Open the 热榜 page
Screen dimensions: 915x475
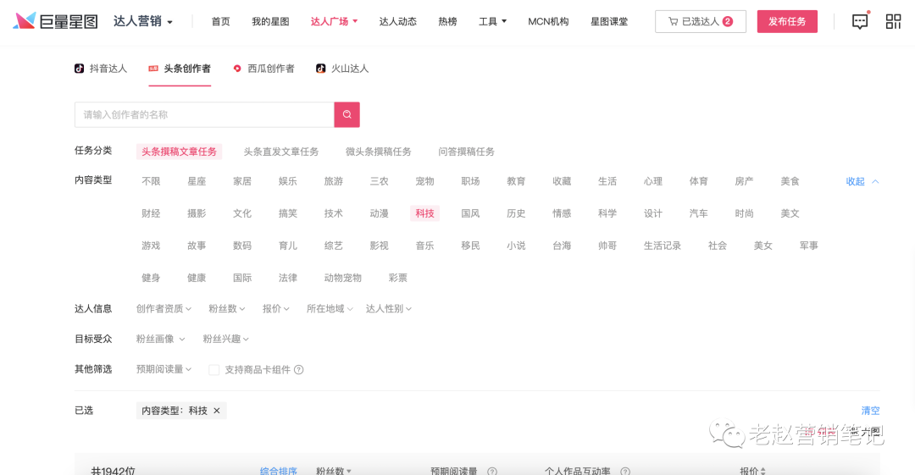pos(447,22)
